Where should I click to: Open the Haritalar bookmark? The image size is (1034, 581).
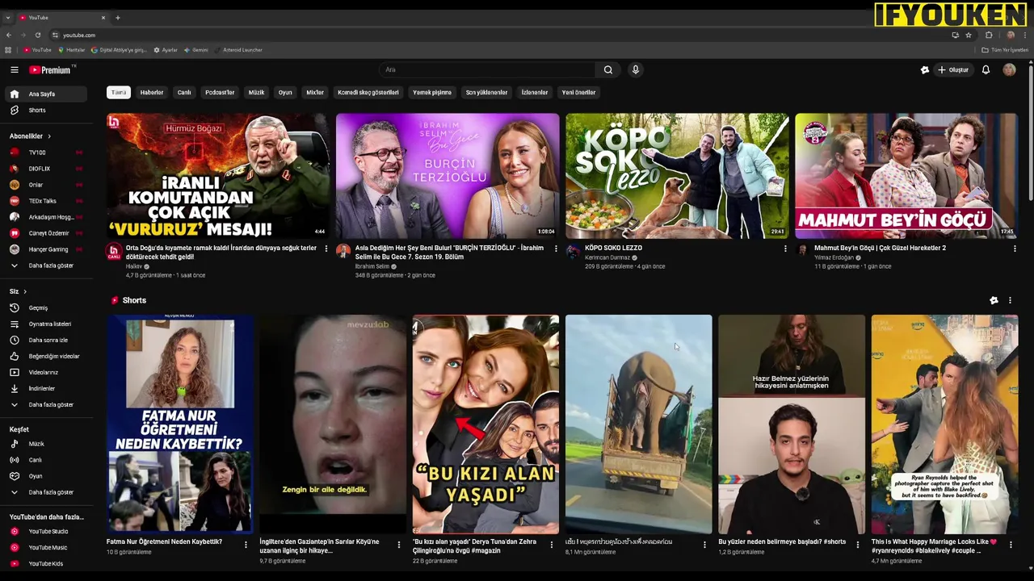coord(71,50)
